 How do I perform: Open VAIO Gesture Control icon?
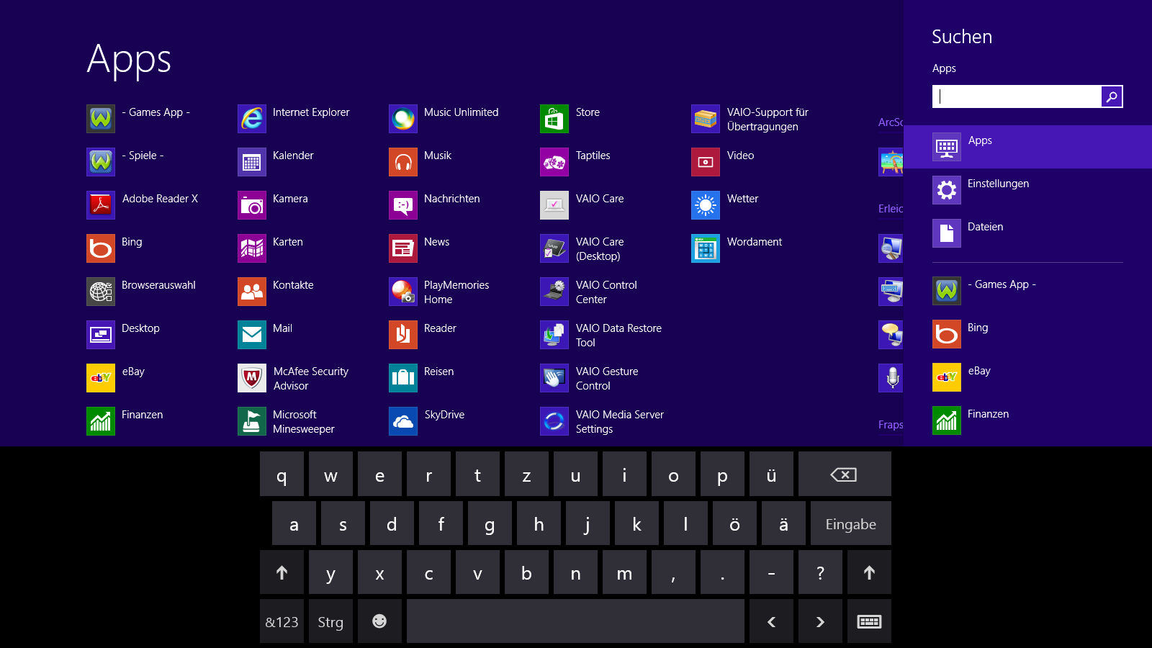pos(554,378)
